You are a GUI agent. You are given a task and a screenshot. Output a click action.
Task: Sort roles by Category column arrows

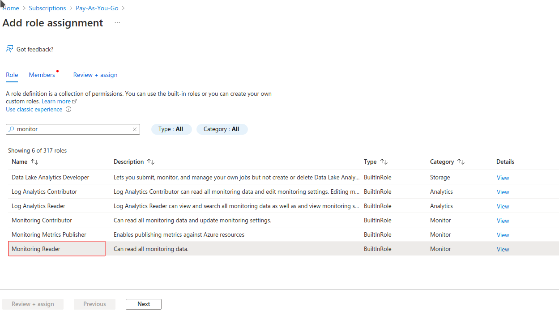click(461, 162)
